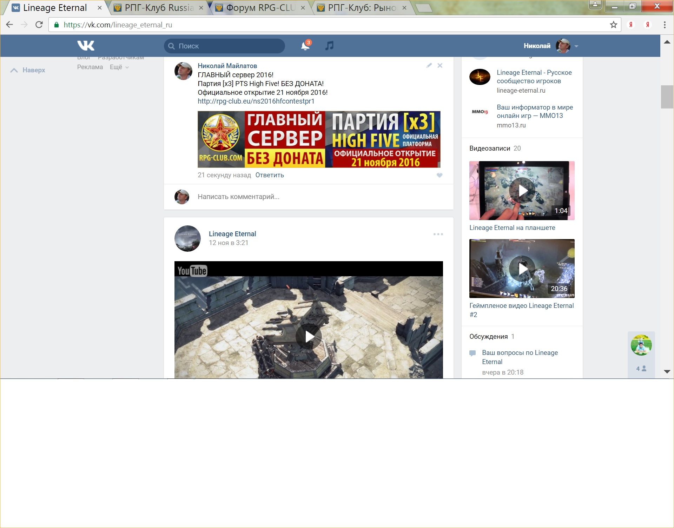Switch to РПГ-Клуб: Рынок tab
This screenshot has width=674, height=528.
click(362, 8)
